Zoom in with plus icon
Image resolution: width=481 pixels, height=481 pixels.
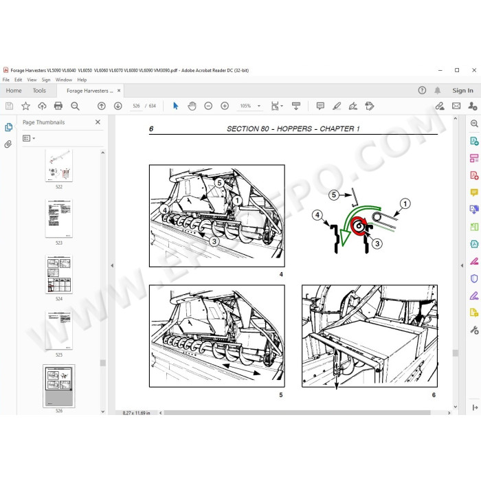(x=225, y=106)
